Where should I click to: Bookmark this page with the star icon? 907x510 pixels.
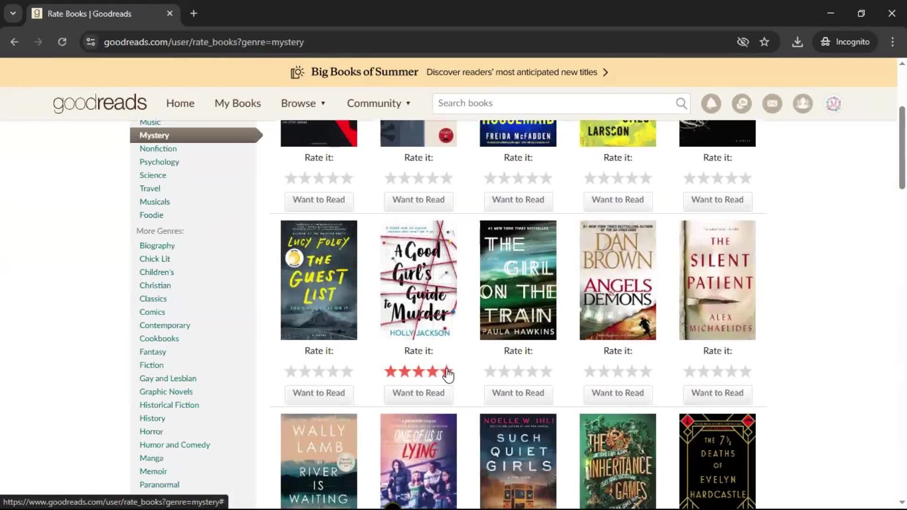click(764, 42)
